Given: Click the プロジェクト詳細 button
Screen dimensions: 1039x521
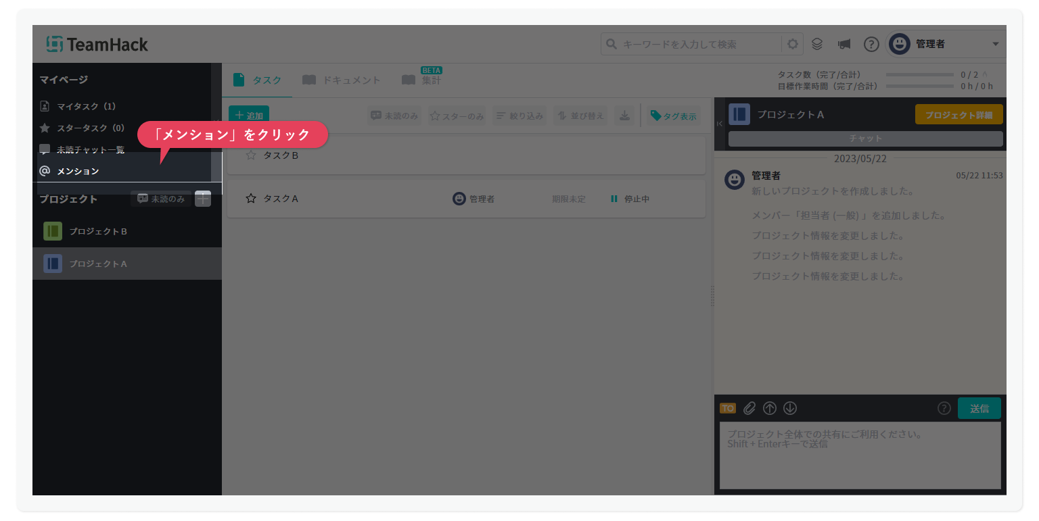Looking at the screenshot, I should (959, 115).
